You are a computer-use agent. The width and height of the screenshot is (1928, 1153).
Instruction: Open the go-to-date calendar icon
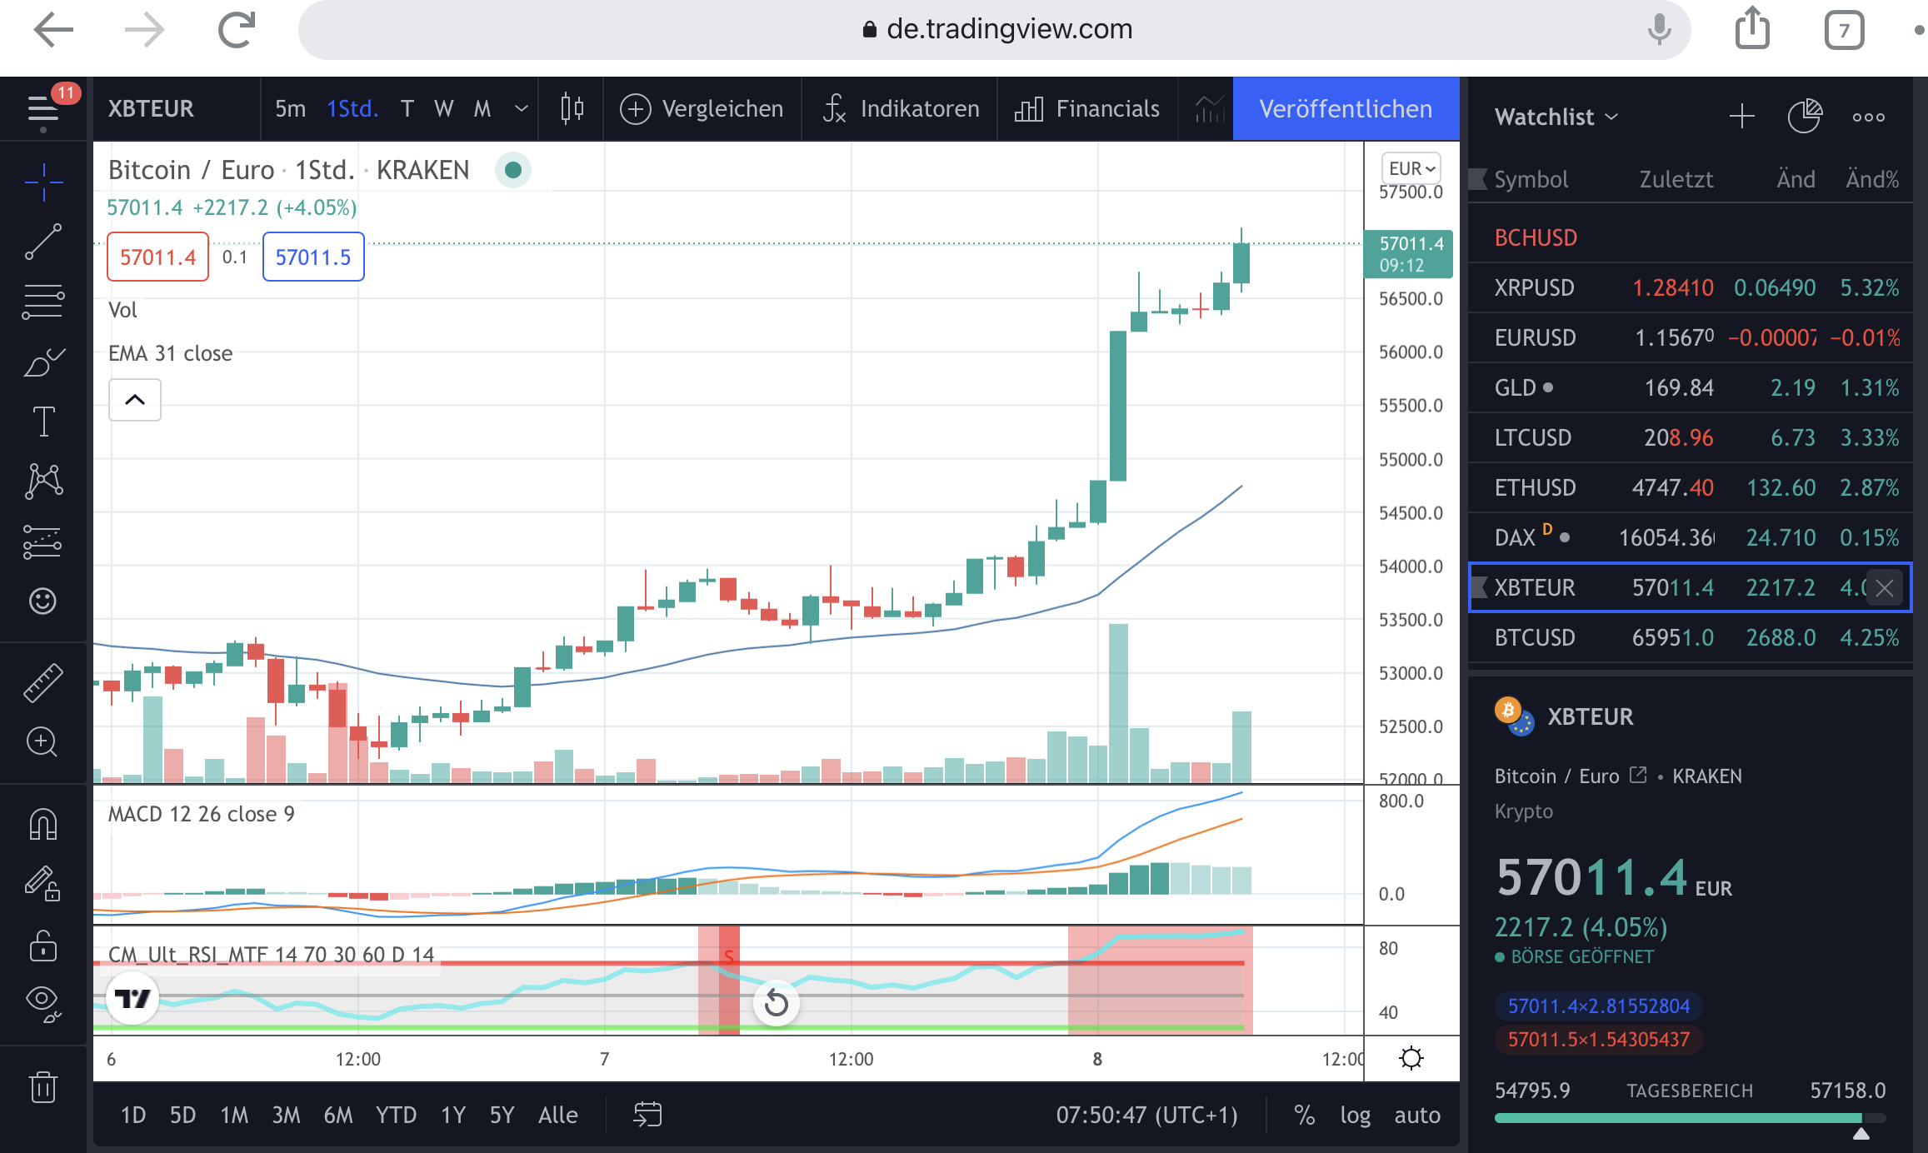[x=647, y=1115]
